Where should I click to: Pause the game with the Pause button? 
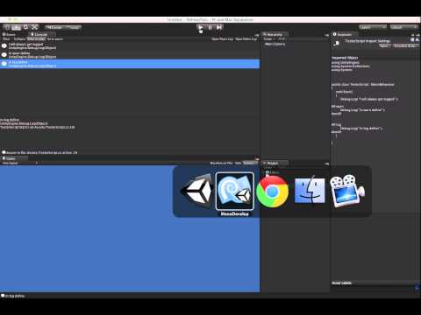point(210,27)
